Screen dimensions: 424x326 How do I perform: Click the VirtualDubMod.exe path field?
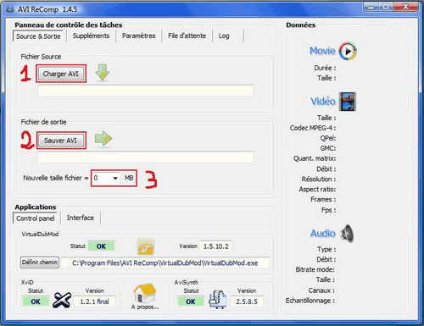click(x=165, y=262)
